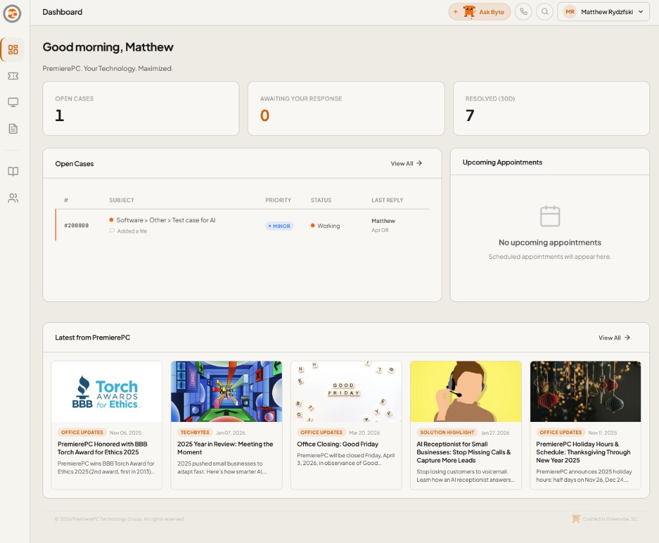Open 'AI Receptionist for Small Businesses' title
659x543 pixels.
(x=463, y=452)
